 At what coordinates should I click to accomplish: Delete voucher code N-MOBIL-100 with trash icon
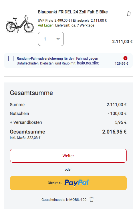[92, 199]
